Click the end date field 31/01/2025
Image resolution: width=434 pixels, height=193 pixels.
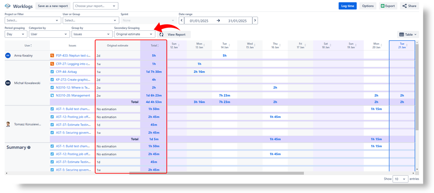click(237, 21)
